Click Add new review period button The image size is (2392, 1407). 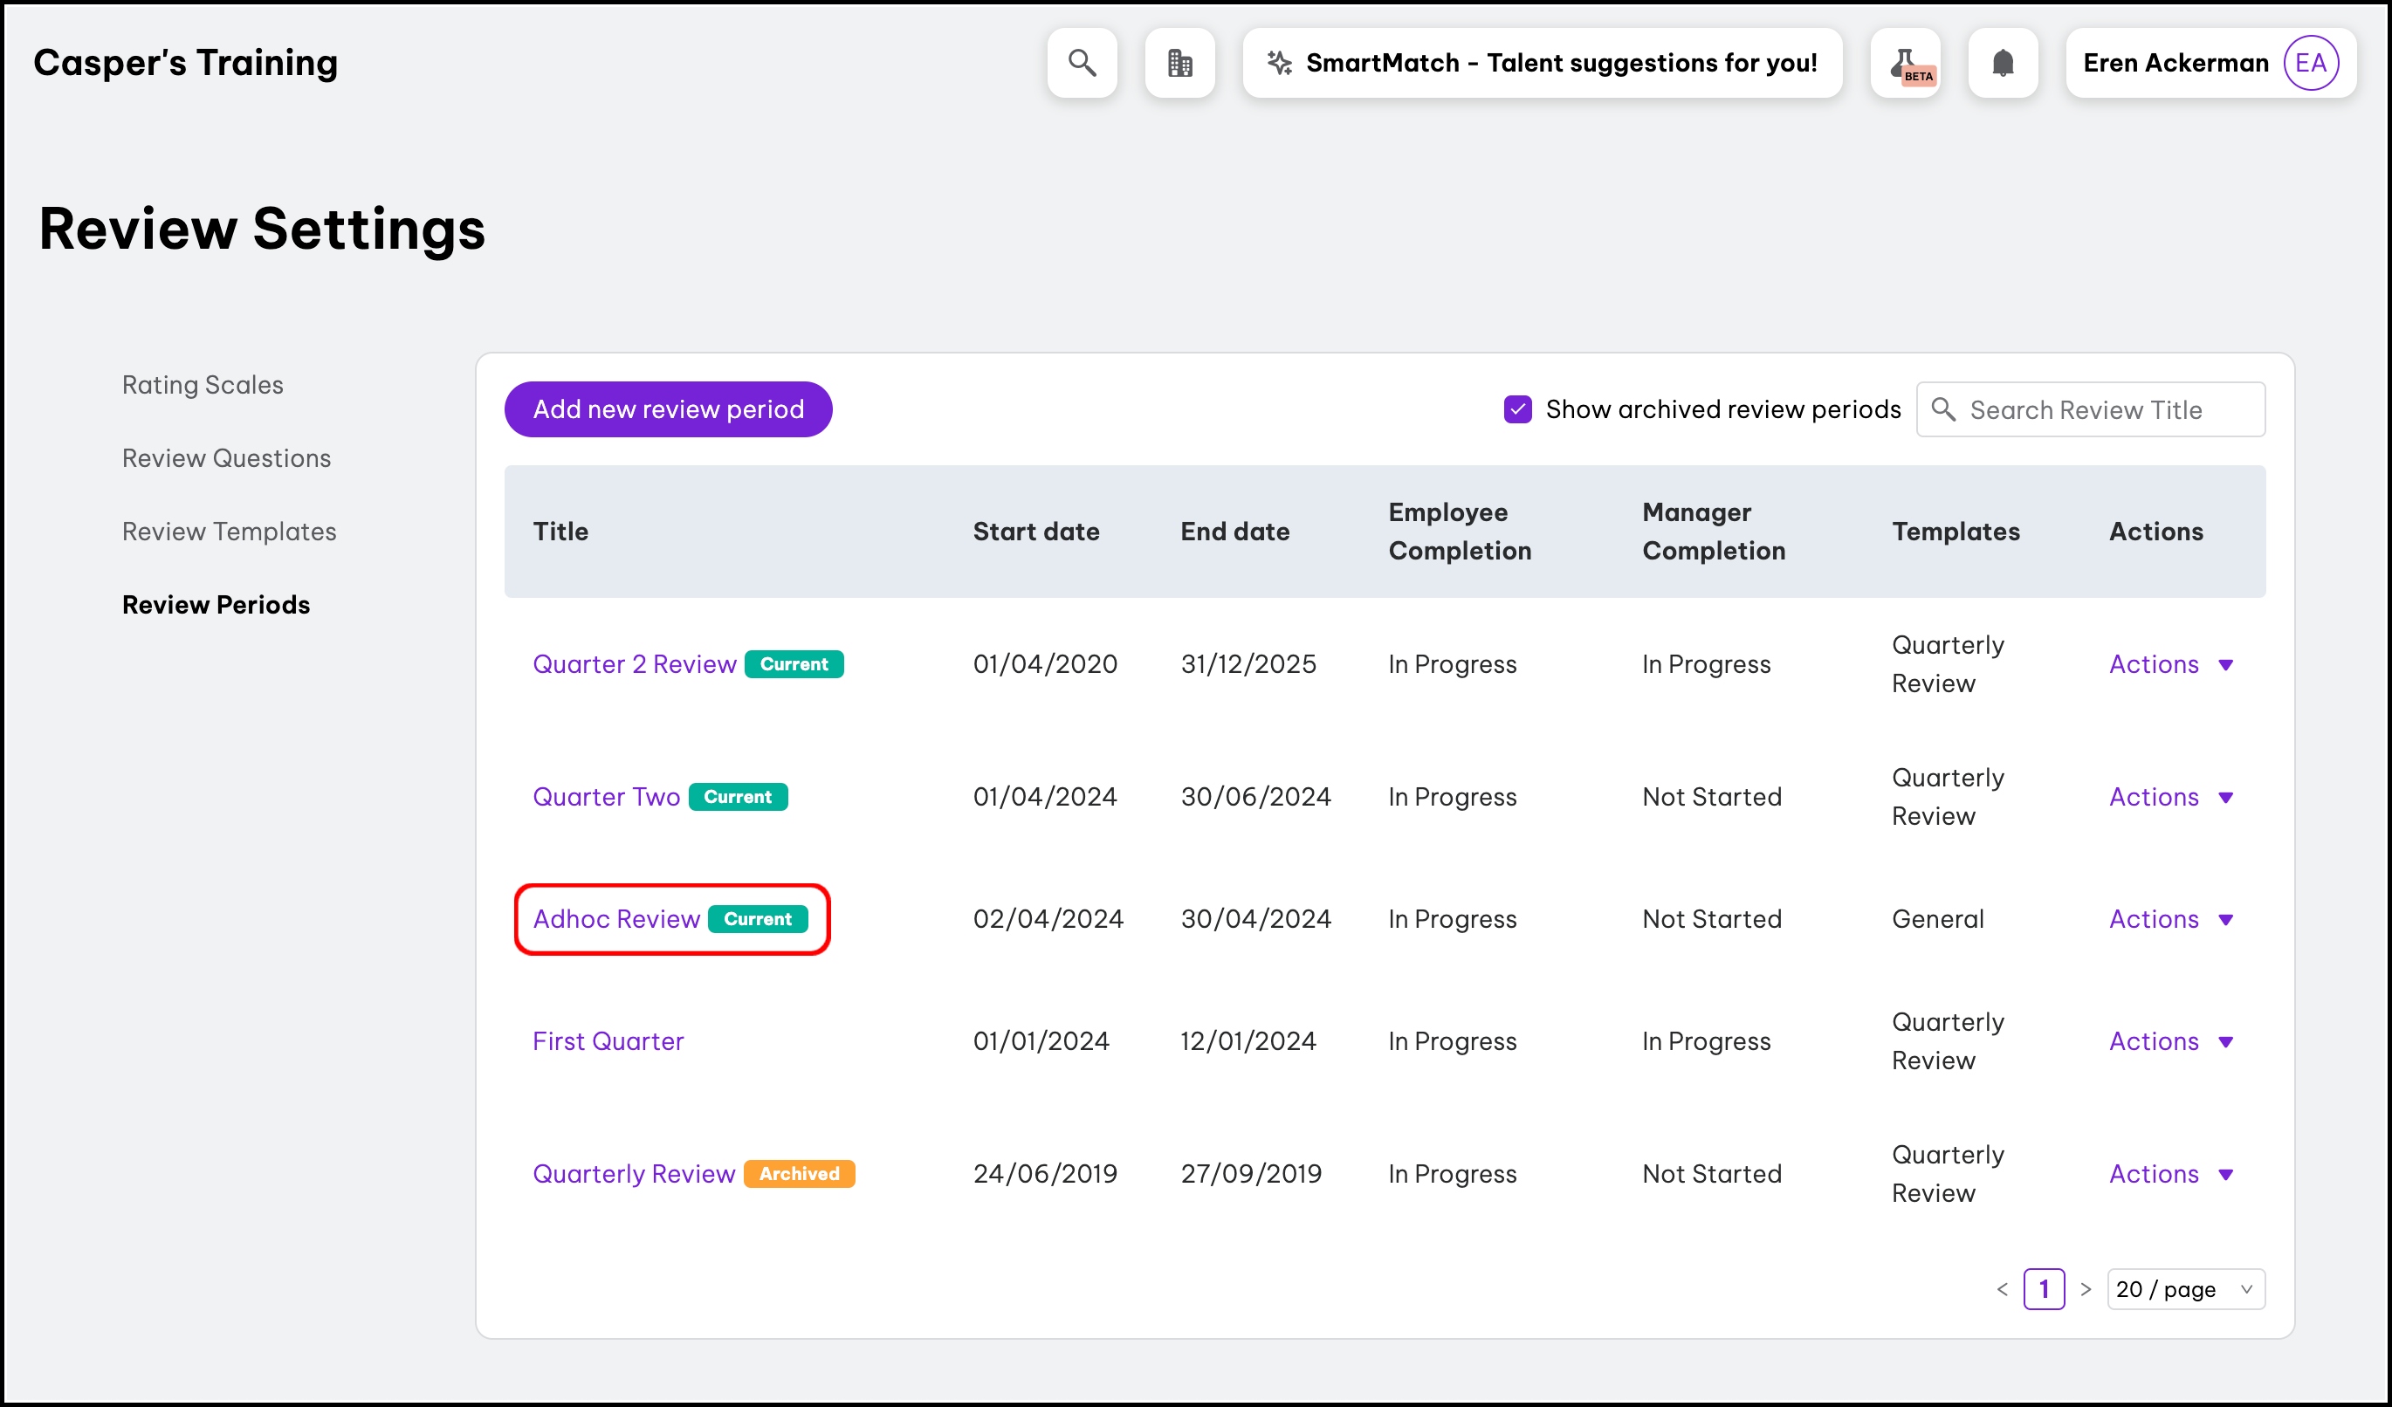pyautogui.click(x=667, y=410)
